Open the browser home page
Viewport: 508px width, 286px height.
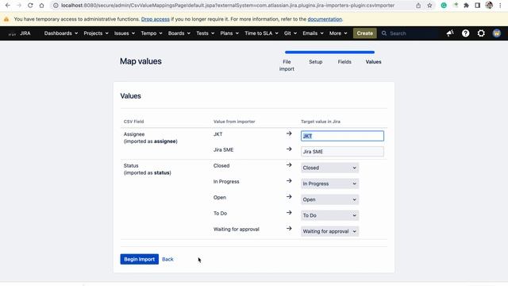coord(41,6)
